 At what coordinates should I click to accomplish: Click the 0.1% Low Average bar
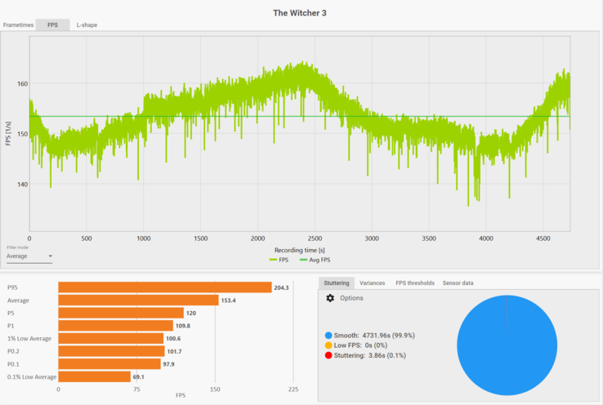pos(94,376)
